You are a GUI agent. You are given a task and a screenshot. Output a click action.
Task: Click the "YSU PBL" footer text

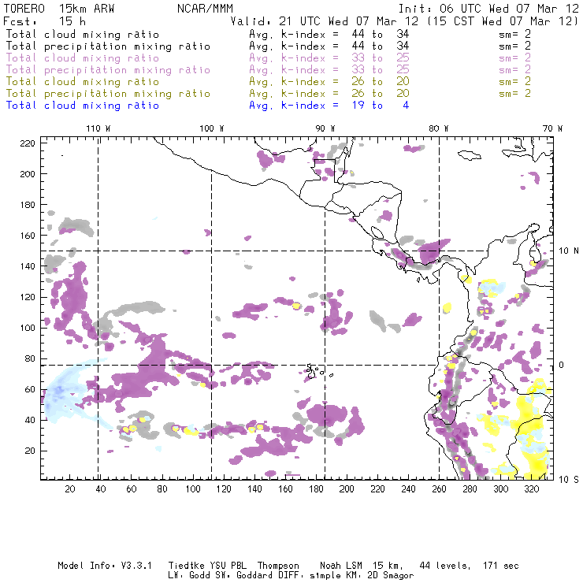coord(228,566)
